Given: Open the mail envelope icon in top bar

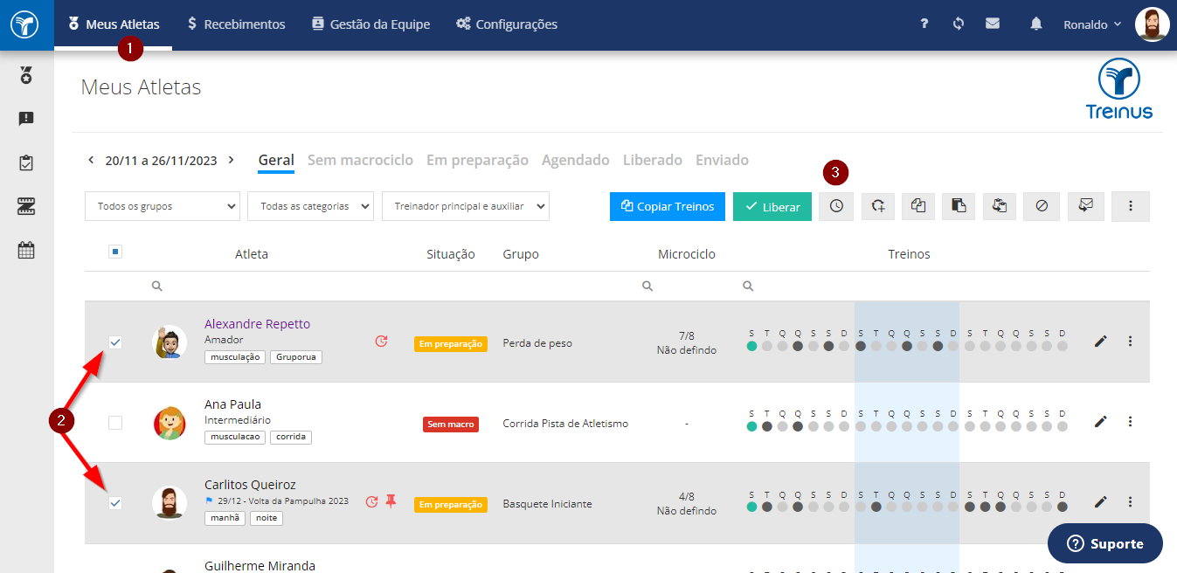Looking at the screenshot, I should coord(993,24).
